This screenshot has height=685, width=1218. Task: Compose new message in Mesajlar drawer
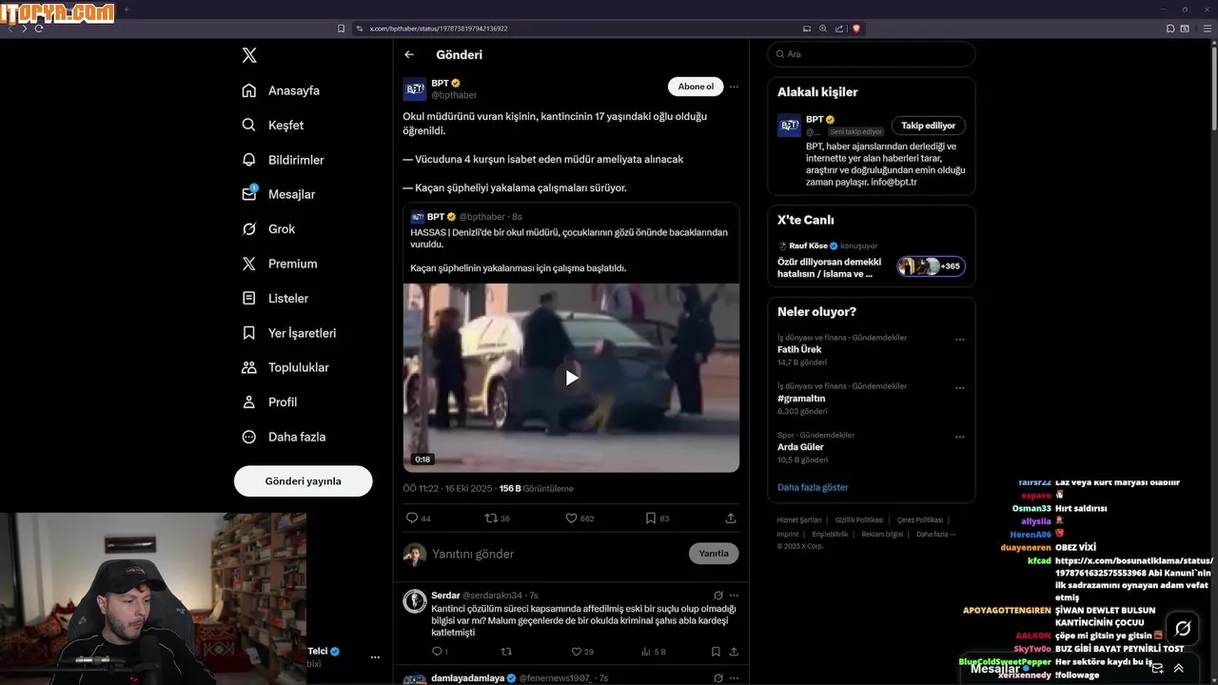(1157, 669)
